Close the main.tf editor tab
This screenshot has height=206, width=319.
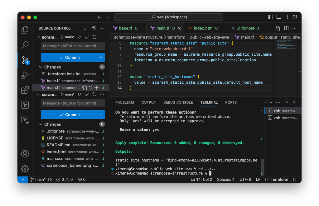[179, 28]
